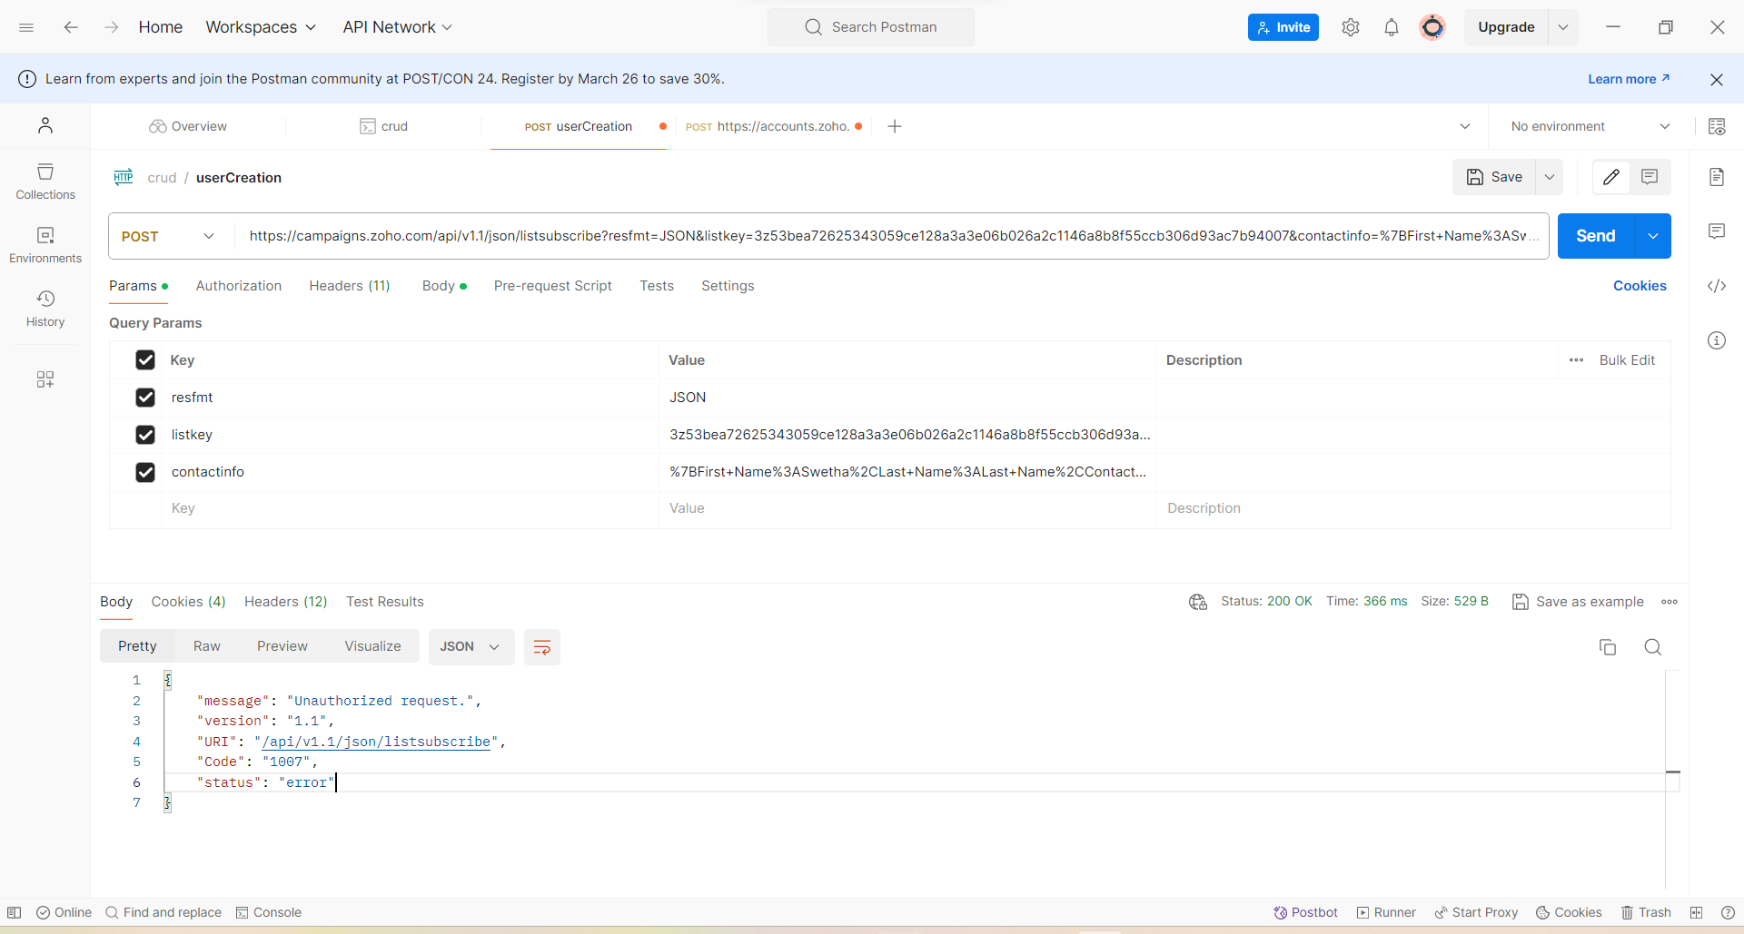The height and width of the screenshot is (934, 1744).
Task: Go forward with the right arrow
Action: 112,27
